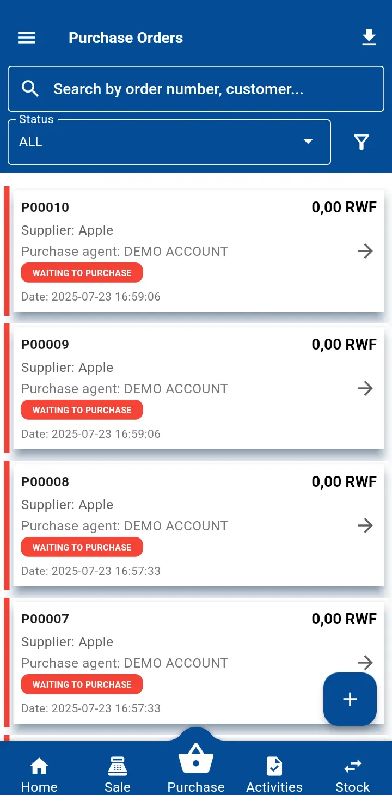
Task: Switch to the Sale tab
Action: coord(118,774)
